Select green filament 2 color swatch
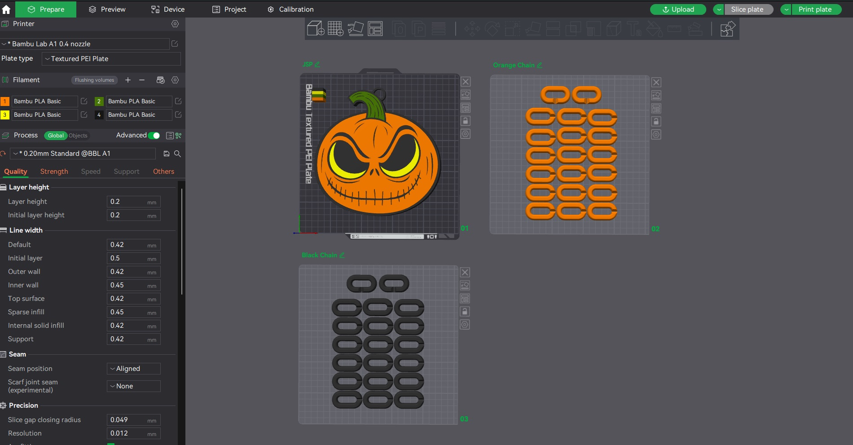Image resolution: width=853 pixels, height=445 pixels. click(x=99, y=101)
